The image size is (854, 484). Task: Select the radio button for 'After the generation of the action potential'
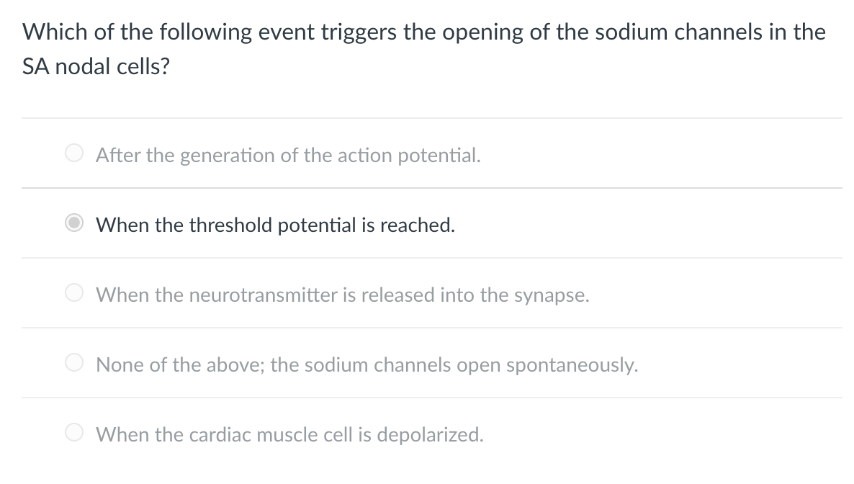pos(74,153)
